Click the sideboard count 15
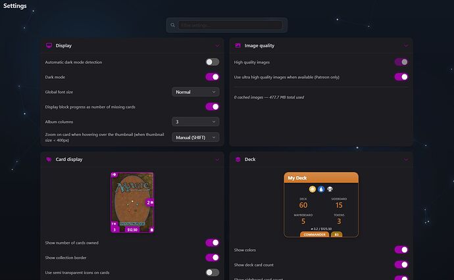 click(339, 205)
